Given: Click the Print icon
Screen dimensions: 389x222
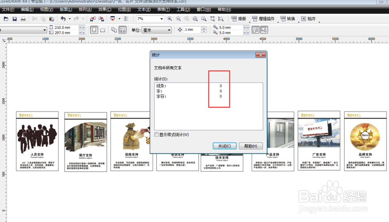Looking at the screenshot, I should pos(23,19).
